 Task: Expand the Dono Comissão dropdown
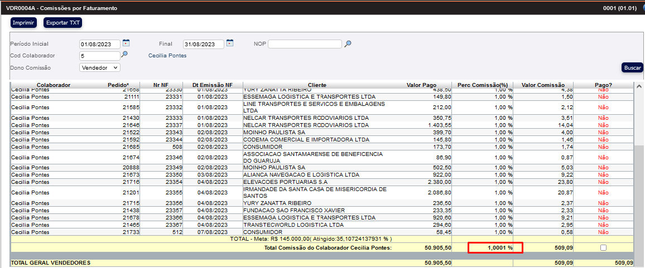(100, 67)
